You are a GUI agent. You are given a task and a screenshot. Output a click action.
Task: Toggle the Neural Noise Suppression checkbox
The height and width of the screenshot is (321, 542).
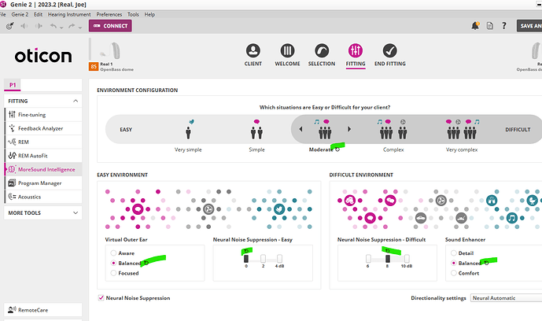point(101,297)
